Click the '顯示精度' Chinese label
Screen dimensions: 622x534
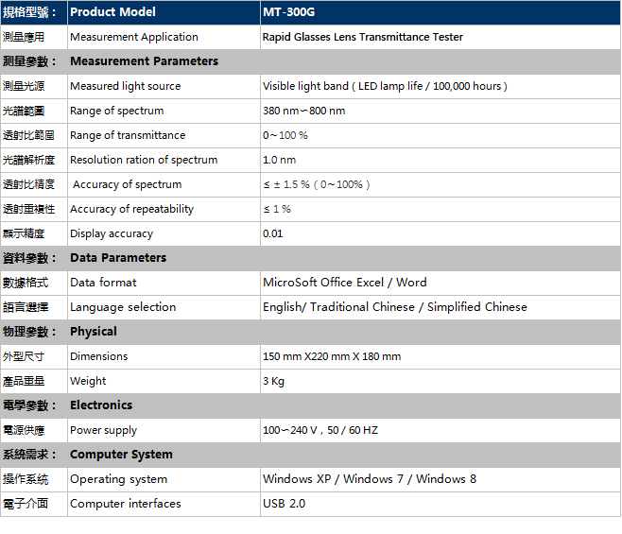[24, 233]
